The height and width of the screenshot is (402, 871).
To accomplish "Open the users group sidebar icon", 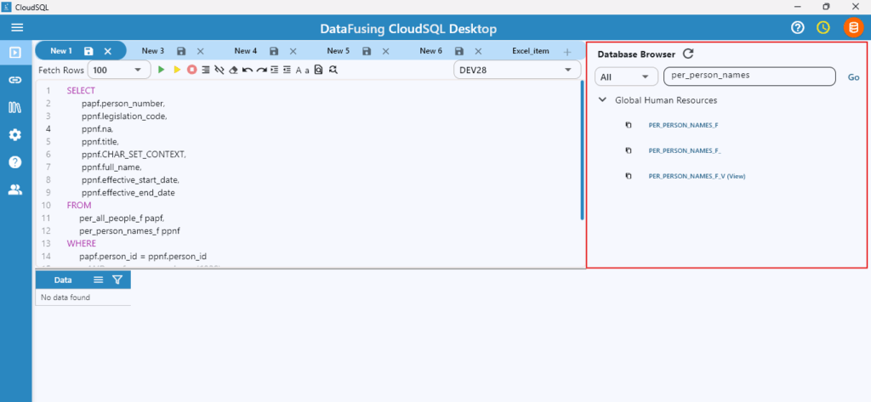I will pos(15,190).
